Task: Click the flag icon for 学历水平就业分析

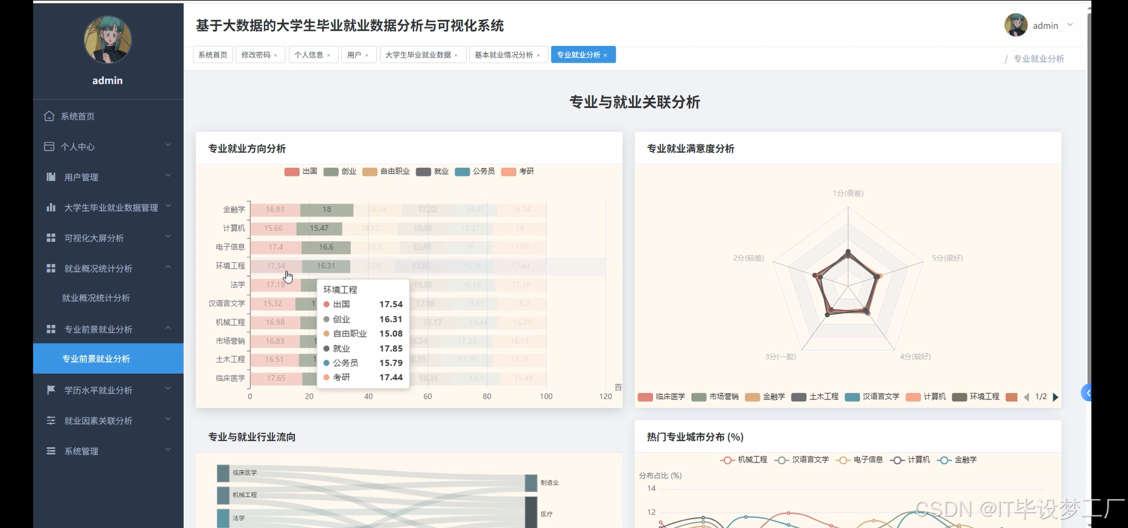Action: (51, 390)
